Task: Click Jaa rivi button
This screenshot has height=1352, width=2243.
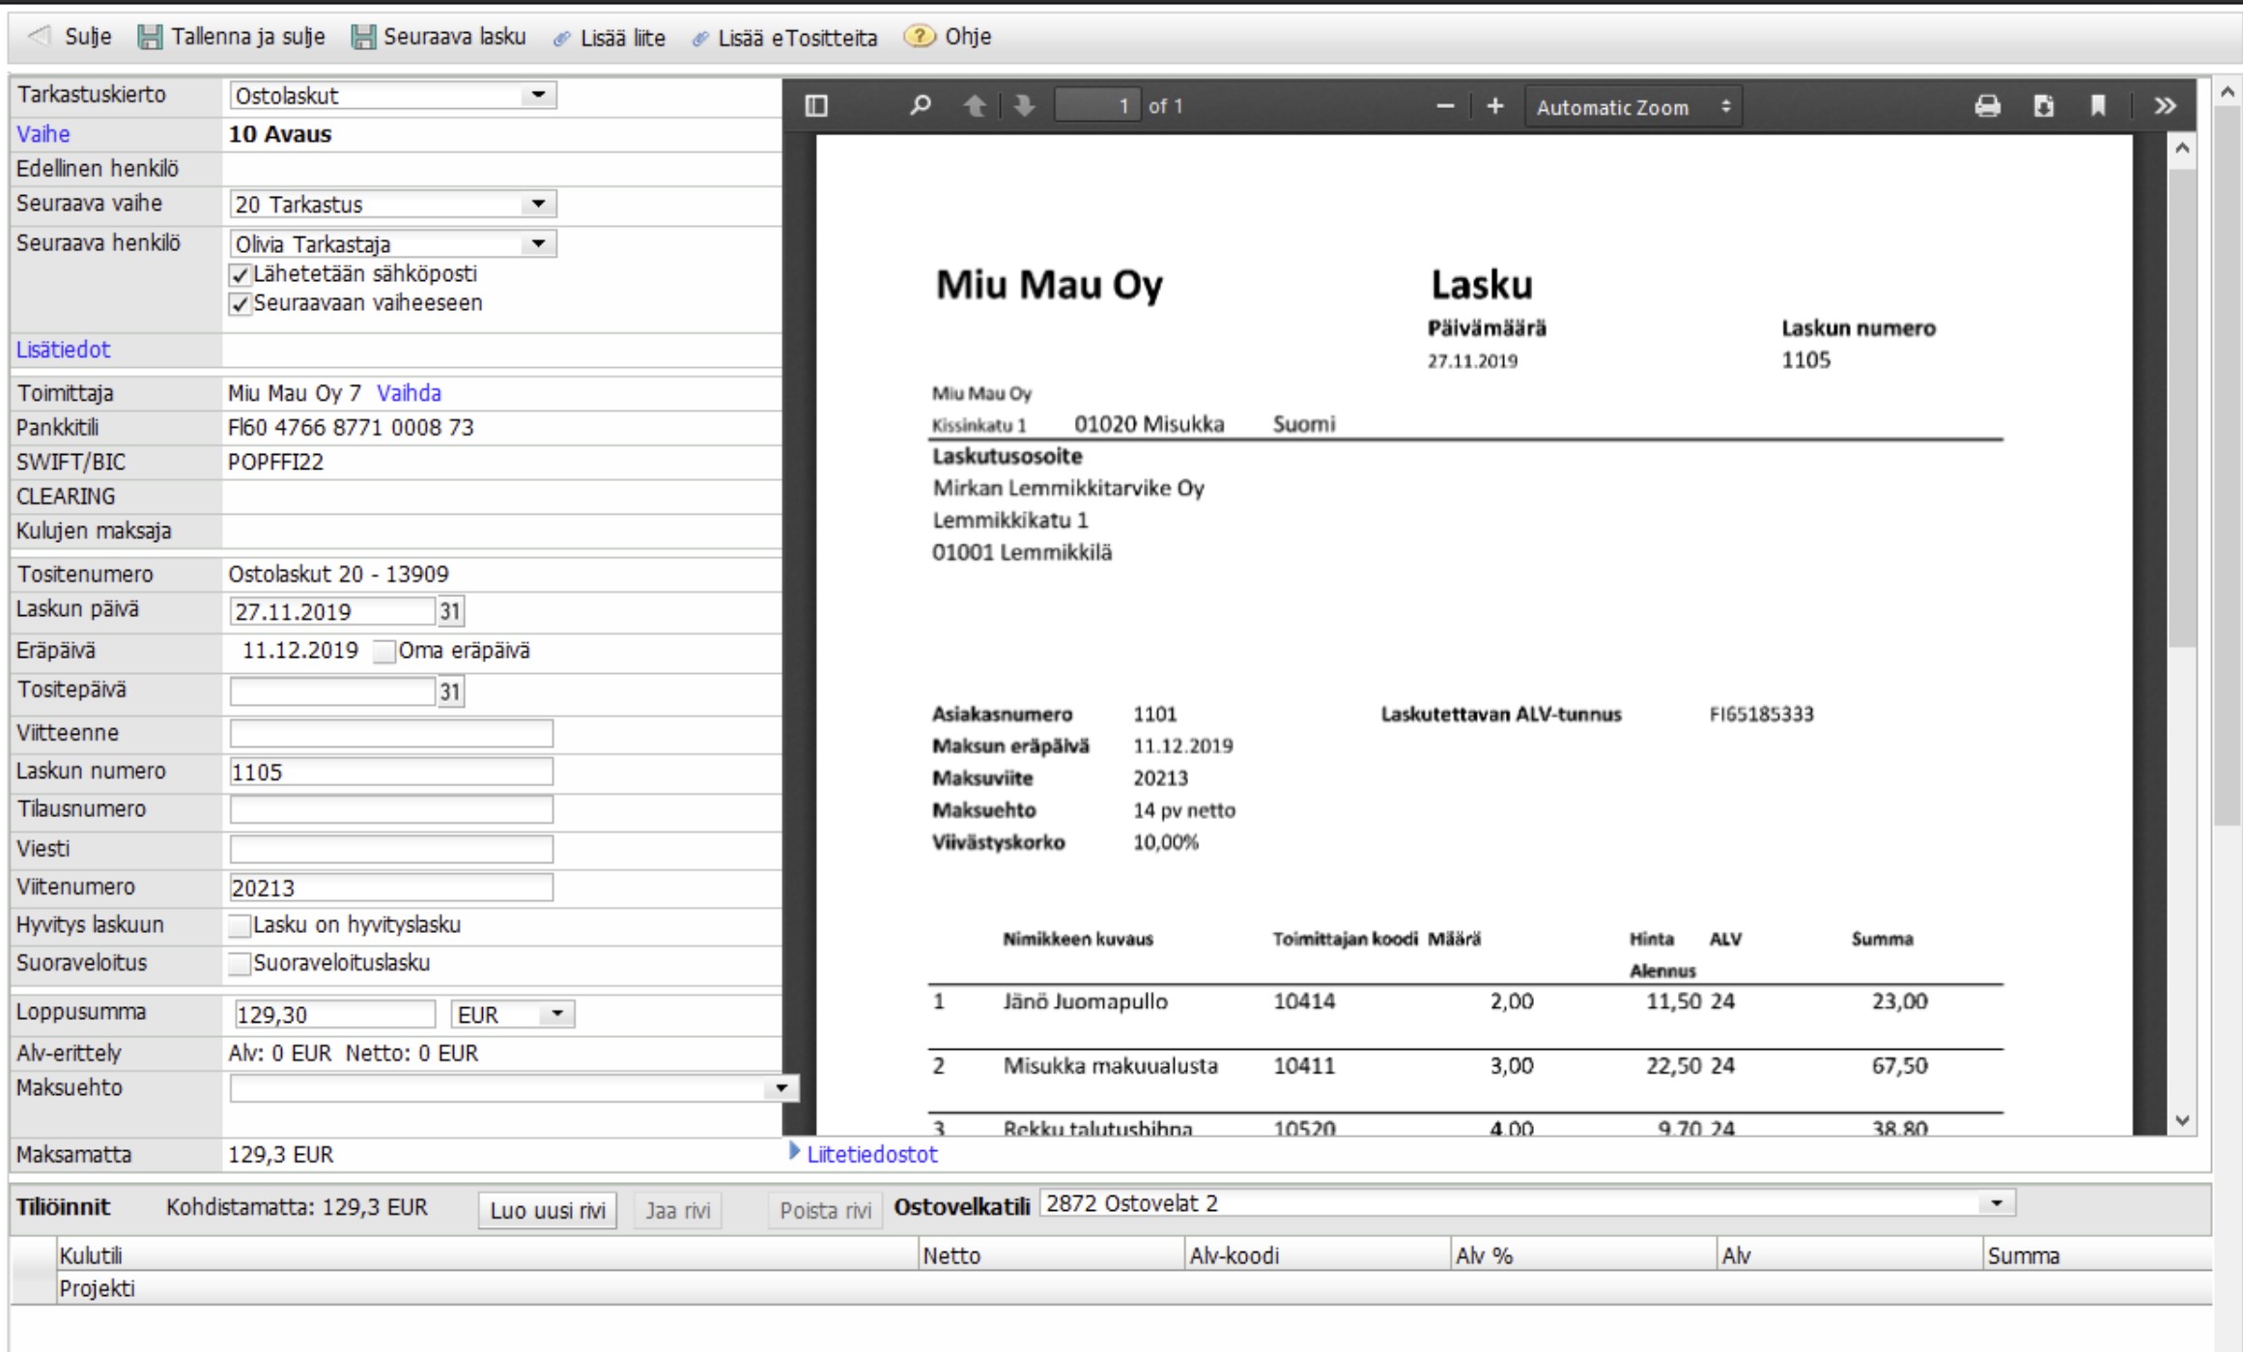Action: coord(678,1210)
